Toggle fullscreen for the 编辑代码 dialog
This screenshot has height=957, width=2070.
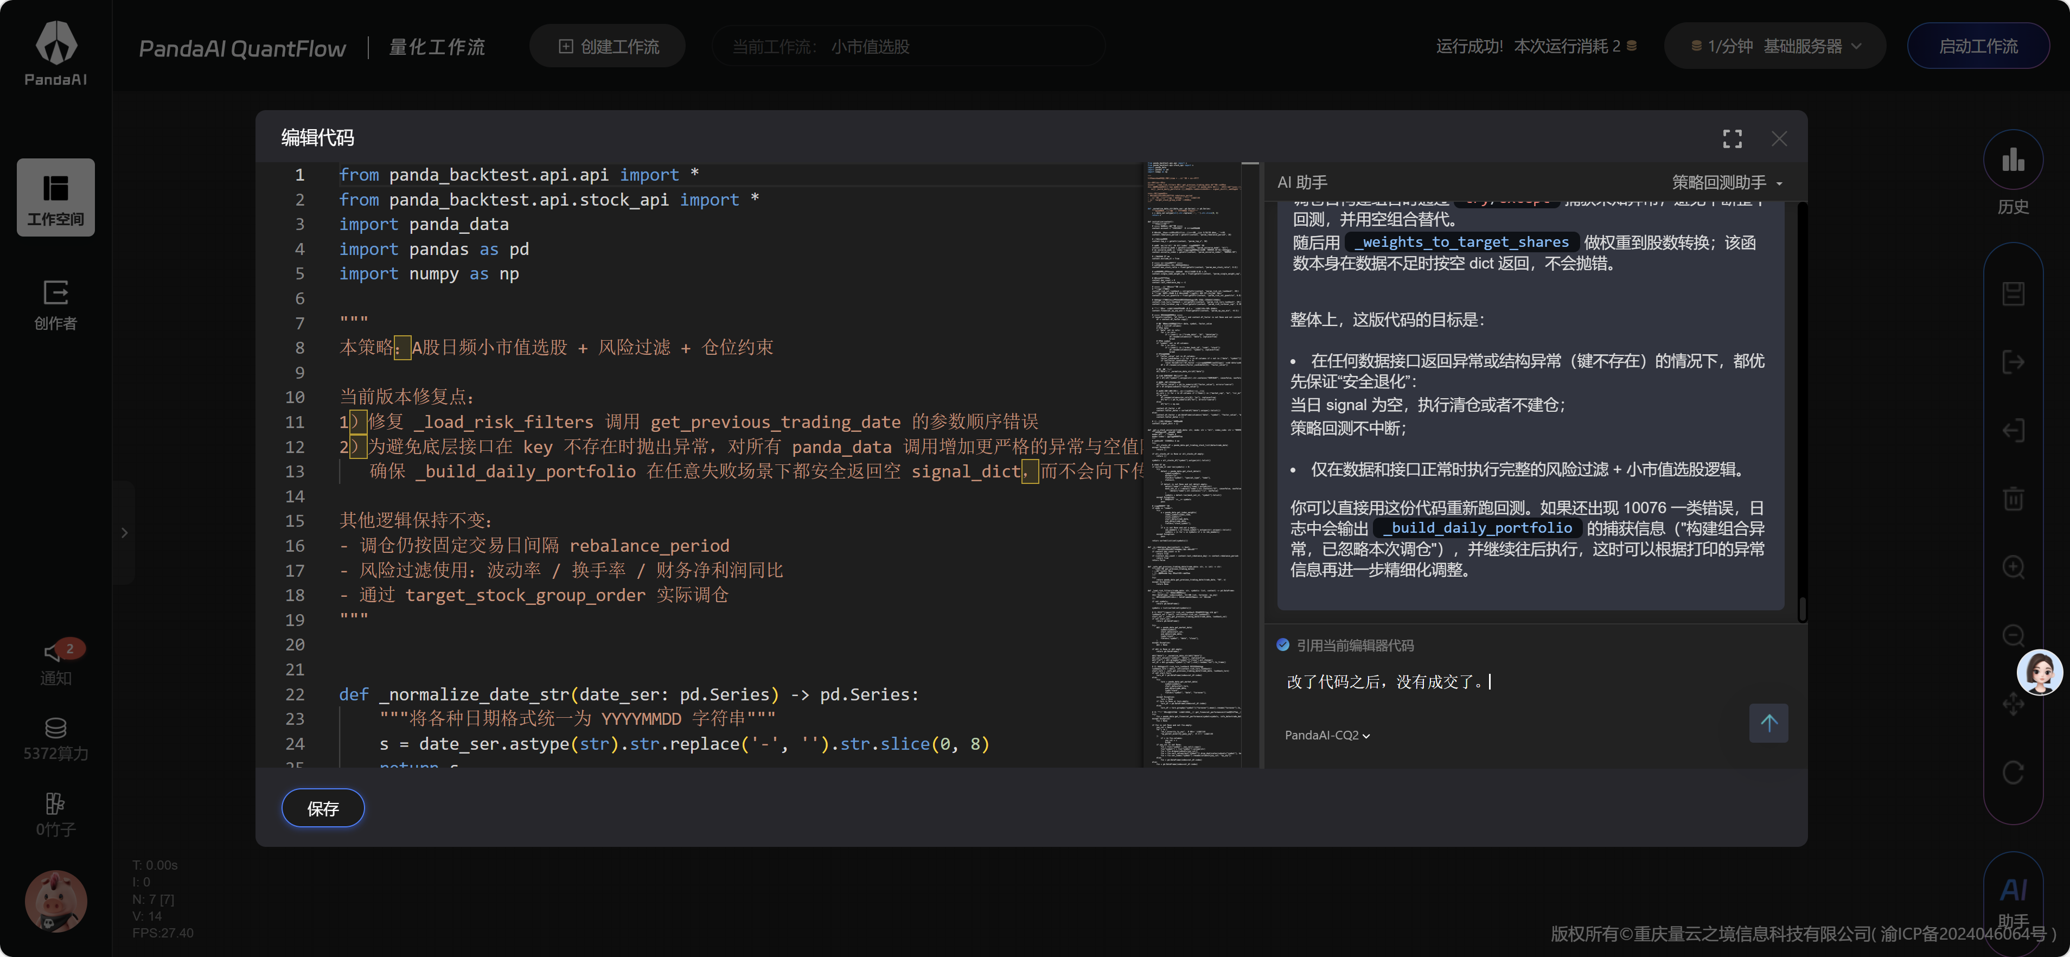coord(1733,139)
